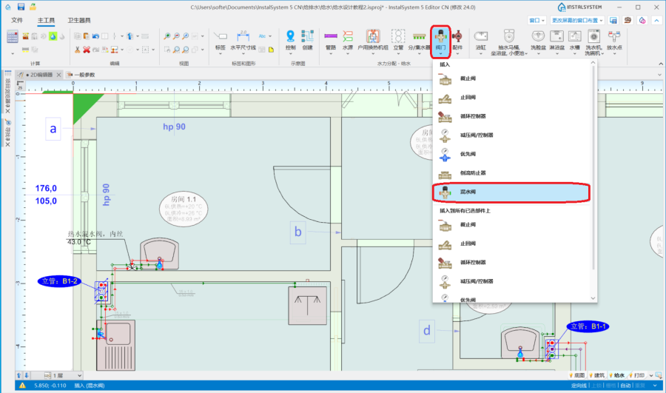Choose 减压阀/控制器 under the 插入 section
The width and height of the screenshot is (666, 393).
511,135
